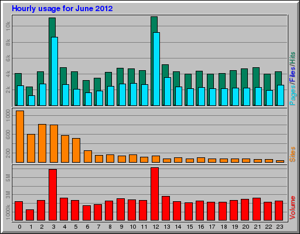
Task: Click hour label '3' on the x-axis
Action: (x=53, y=227)
